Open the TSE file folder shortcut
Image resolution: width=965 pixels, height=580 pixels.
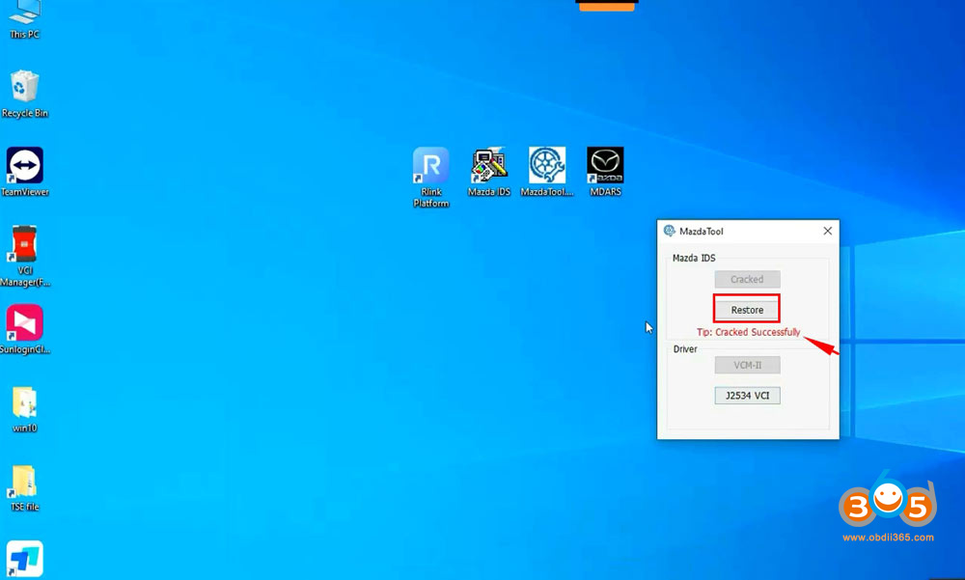[25, 488]
